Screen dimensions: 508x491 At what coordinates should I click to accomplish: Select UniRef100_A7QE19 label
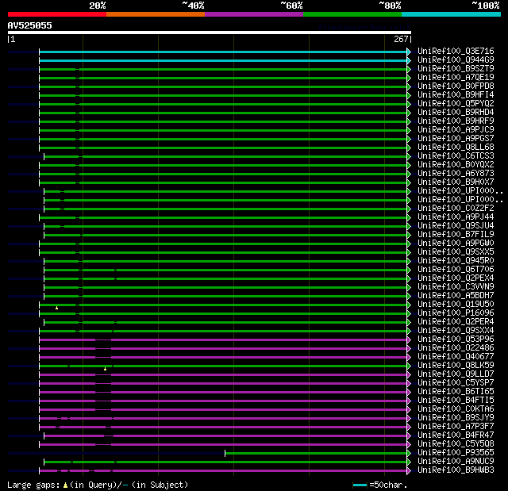456,78
